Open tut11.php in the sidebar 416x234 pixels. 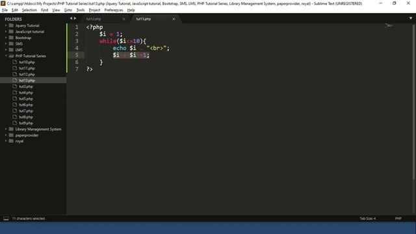pyautogui.click(x=27, y=68)
